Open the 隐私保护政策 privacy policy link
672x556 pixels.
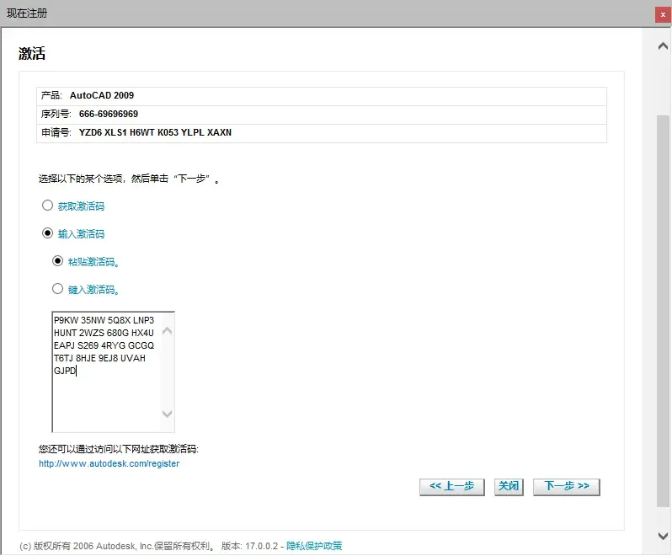coord(314,546)
